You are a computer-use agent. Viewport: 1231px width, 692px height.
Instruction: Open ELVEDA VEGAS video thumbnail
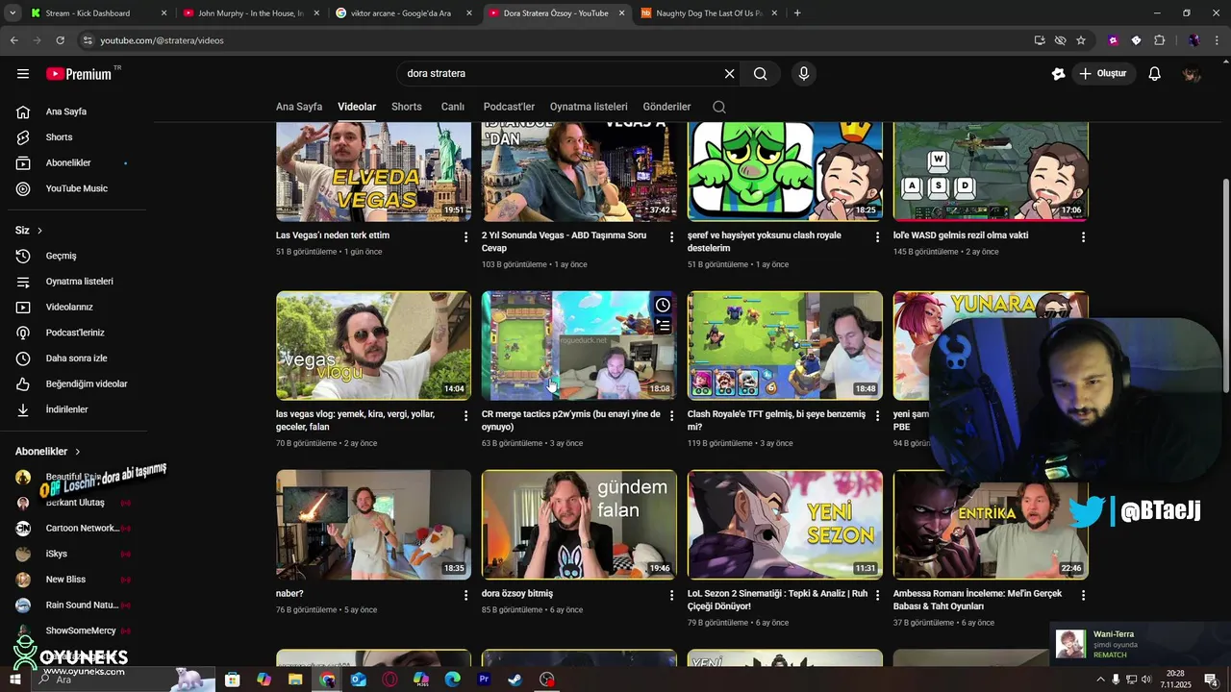pos(373,171)
